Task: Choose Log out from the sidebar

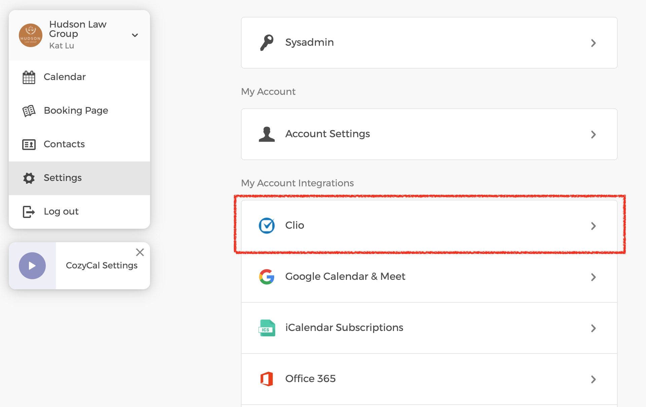Action: (x=79, y=212)
